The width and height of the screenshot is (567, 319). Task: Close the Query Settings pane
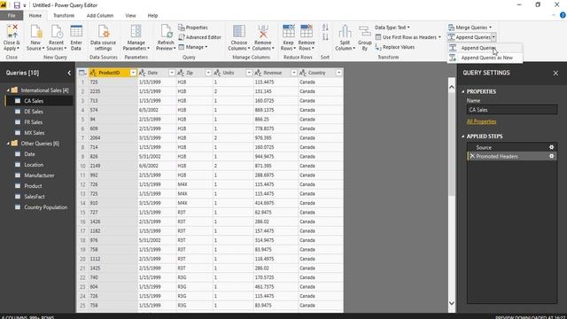tap(555, 73)
